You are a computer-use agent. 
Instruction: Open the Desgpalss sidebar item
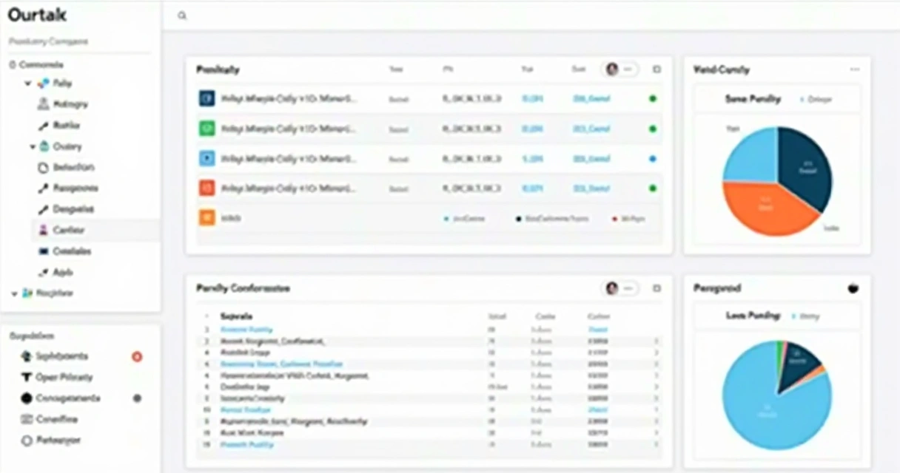tap(65, 209)
